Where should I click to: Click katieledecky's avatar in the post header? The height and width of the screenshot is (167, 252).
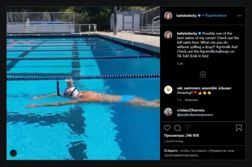pyautogui.click(x=168, y=16)
